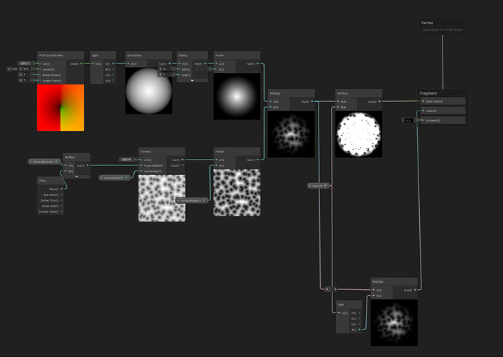The height and width of the screenshot is (357, 503).
Task: Click the Out port of the Clamp node
Action: (x=205, y=63)
